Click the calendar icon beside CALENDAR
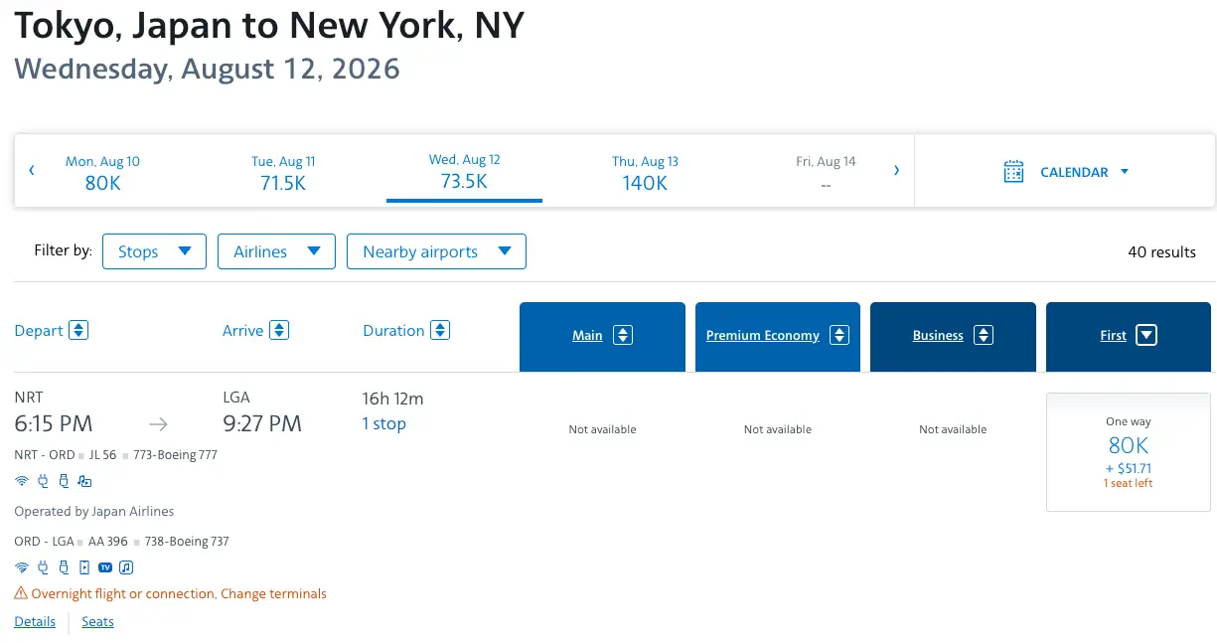The height and width of the screenshot is (643, 1217). (x=1013, y=171)
